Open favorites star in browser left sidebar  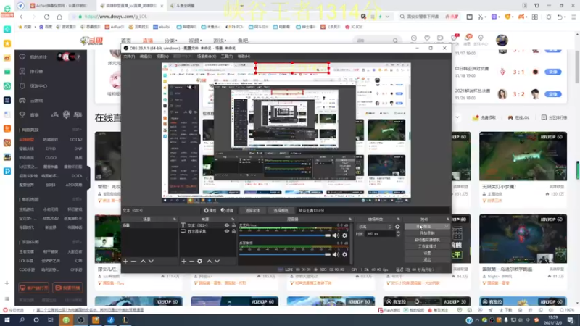[7, 43]
